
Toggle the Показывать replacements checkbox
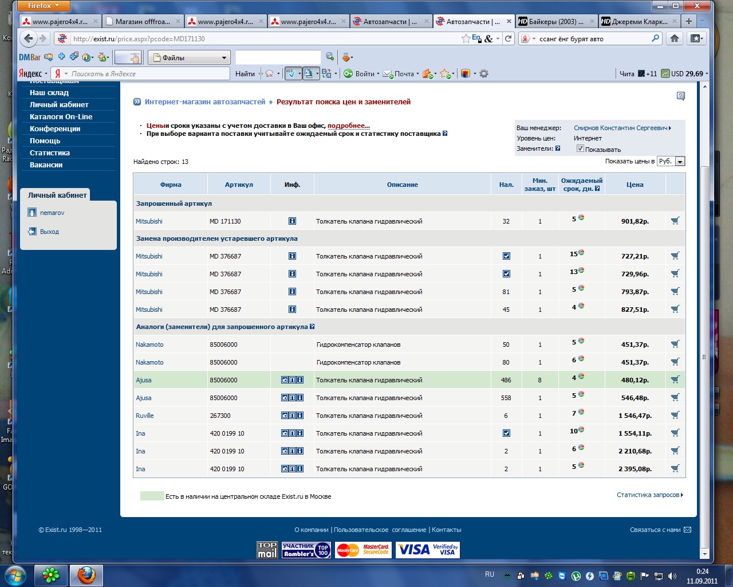click(x=580, y=148)
